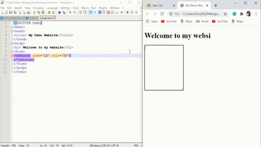Open the Run menu in Notepad++
The width and height of the screenshot is (261, 147).
tap(94, 8)
